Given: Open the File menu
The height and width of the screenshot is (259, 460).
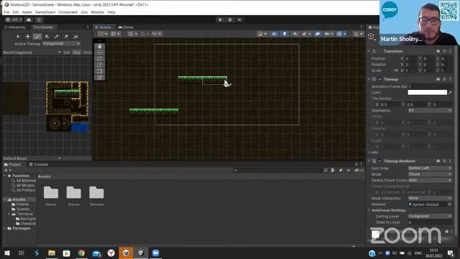Looking at the screenshot, I should tap(6, 12).
